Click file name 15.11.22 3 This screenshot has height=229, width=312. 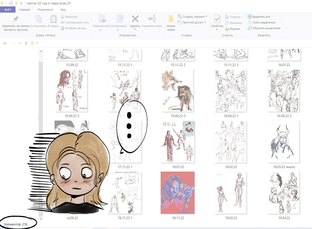click(x=231, y=65)
